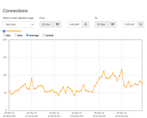Click the From time field 4:00 AM
This screenshot has height=118, width=147.
click(75, 24)
